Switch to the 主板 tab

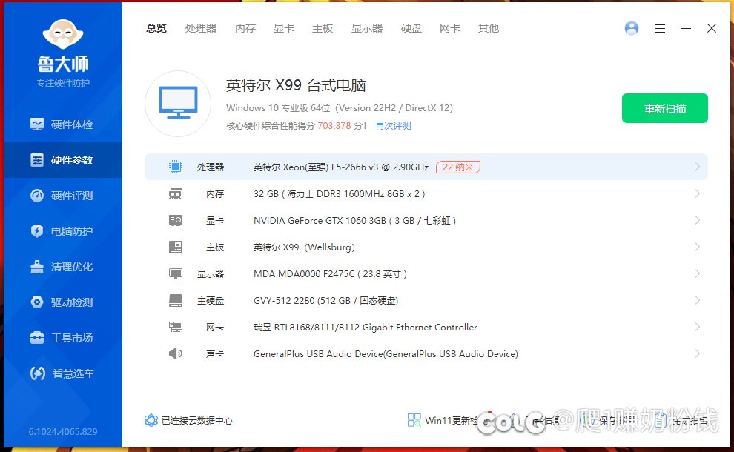pyautogui.click(x=323, y=29)
